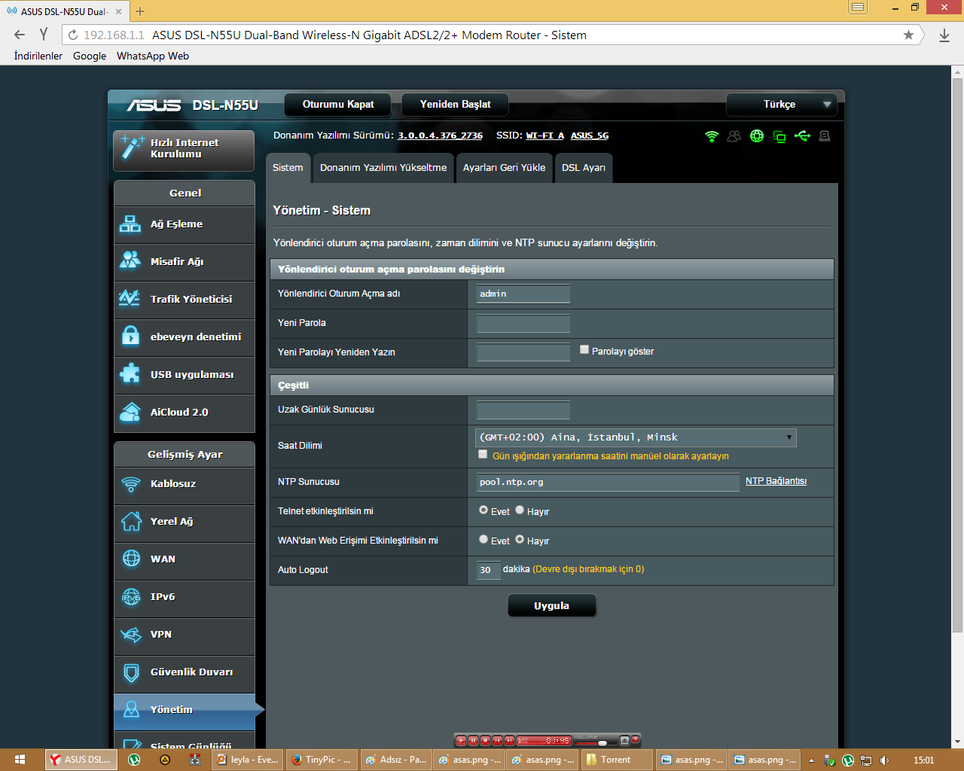
Task: Adjust media player volume slider
Action: tap(602, 743)
